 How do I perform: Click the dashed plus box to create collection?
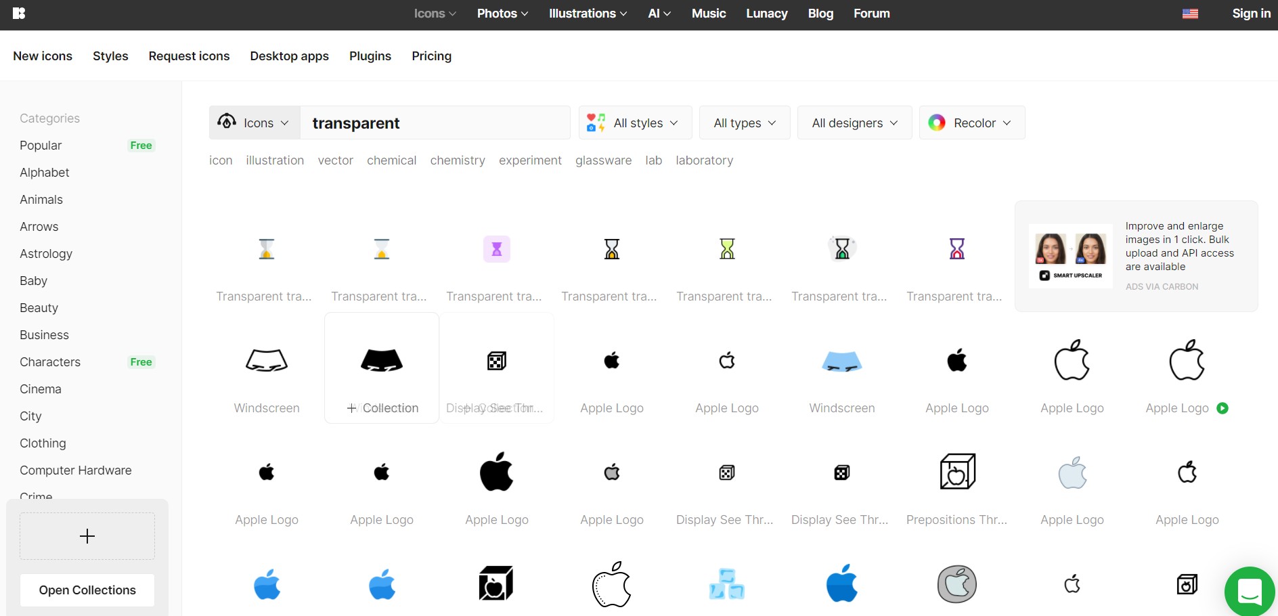[87, 536]
